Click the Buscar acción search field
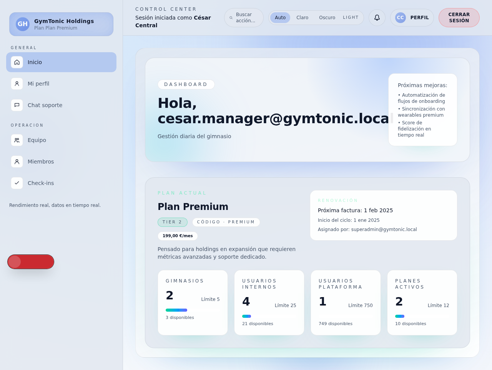 click(244, 17)
